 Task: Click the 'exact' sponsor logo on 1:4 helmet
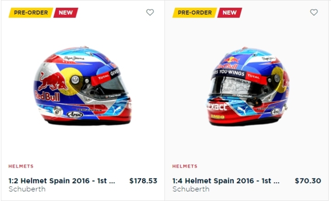tap(217, 106)
